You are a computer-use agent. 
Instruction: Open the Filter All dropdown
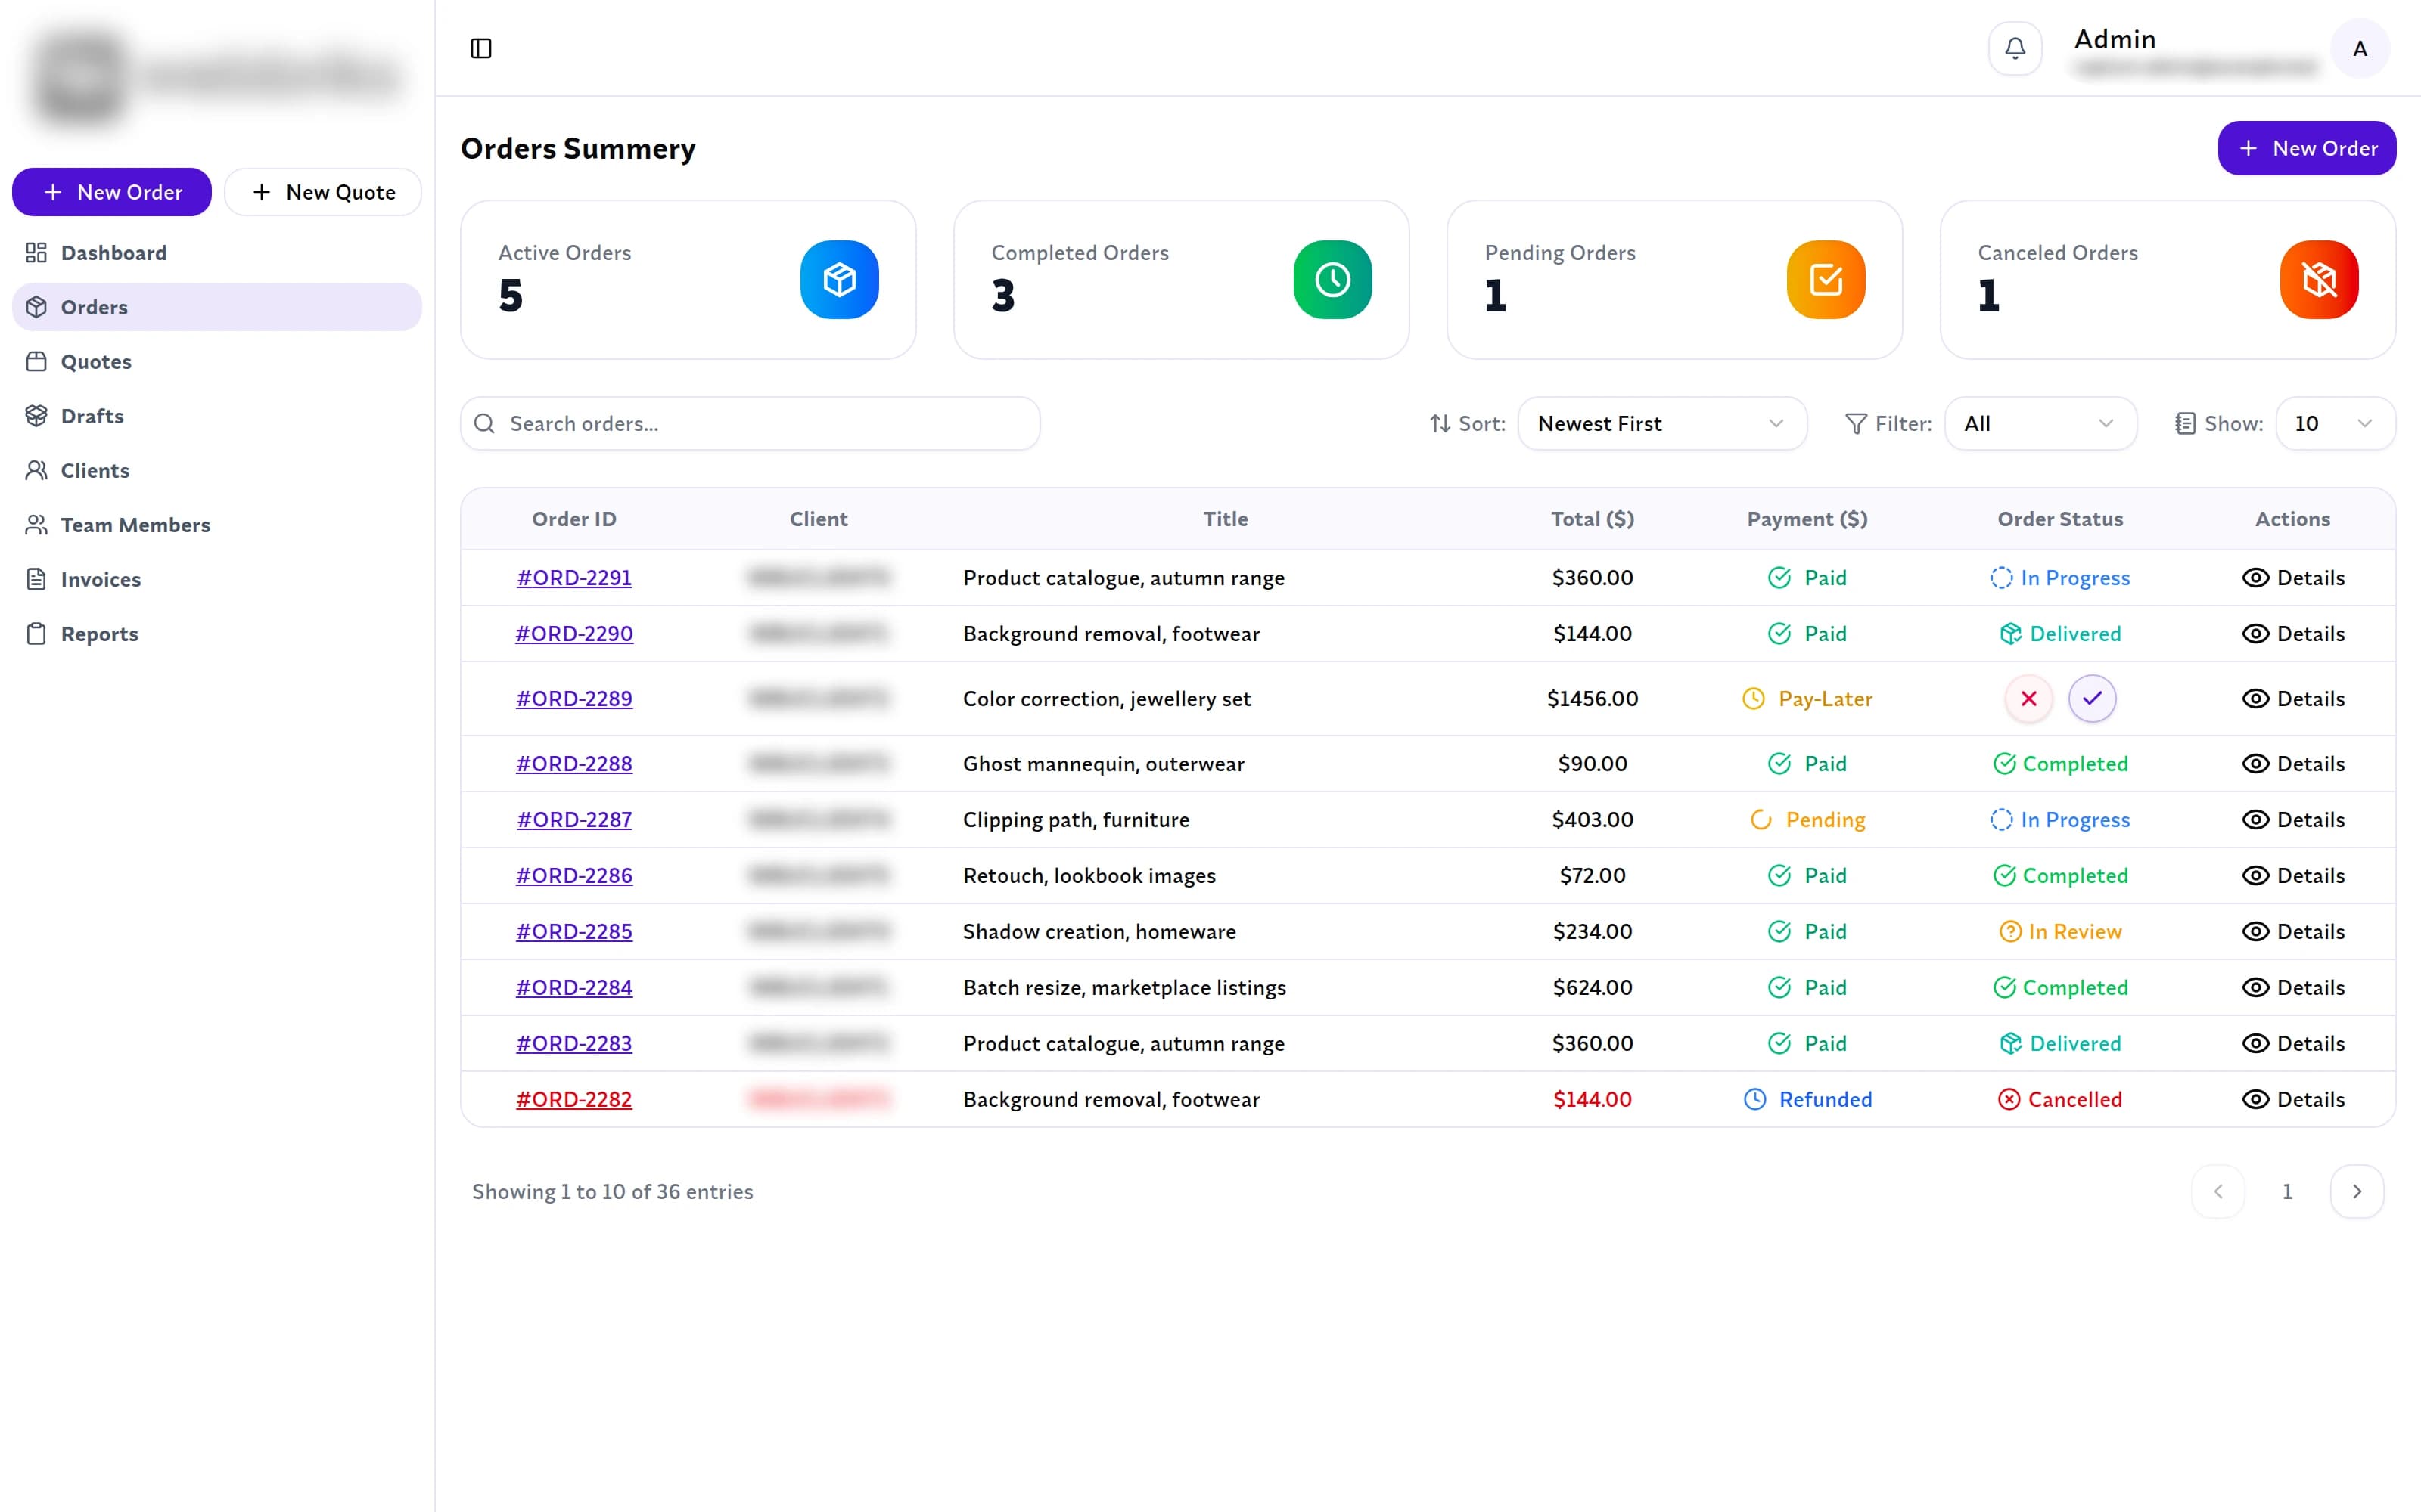2040,424
